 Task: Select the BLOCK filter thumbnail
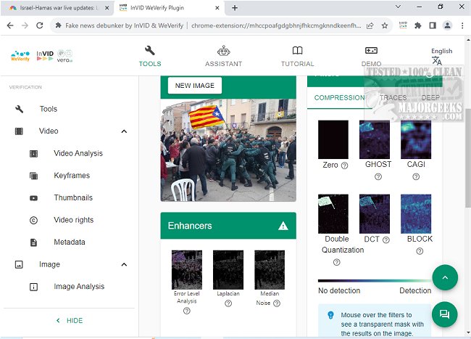(x=416, y=214)
